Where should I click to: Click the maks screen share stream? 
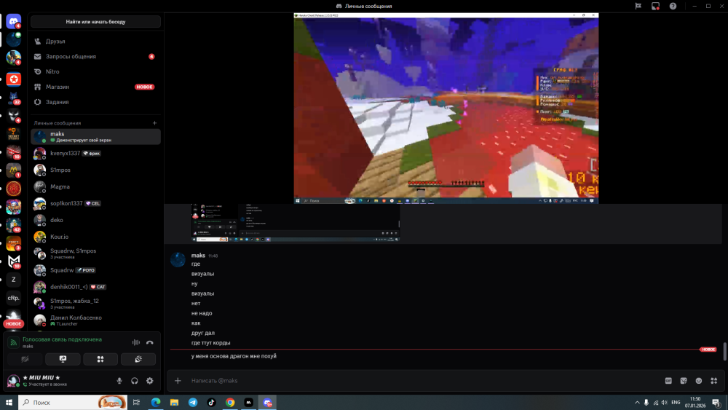coord(446,109)
